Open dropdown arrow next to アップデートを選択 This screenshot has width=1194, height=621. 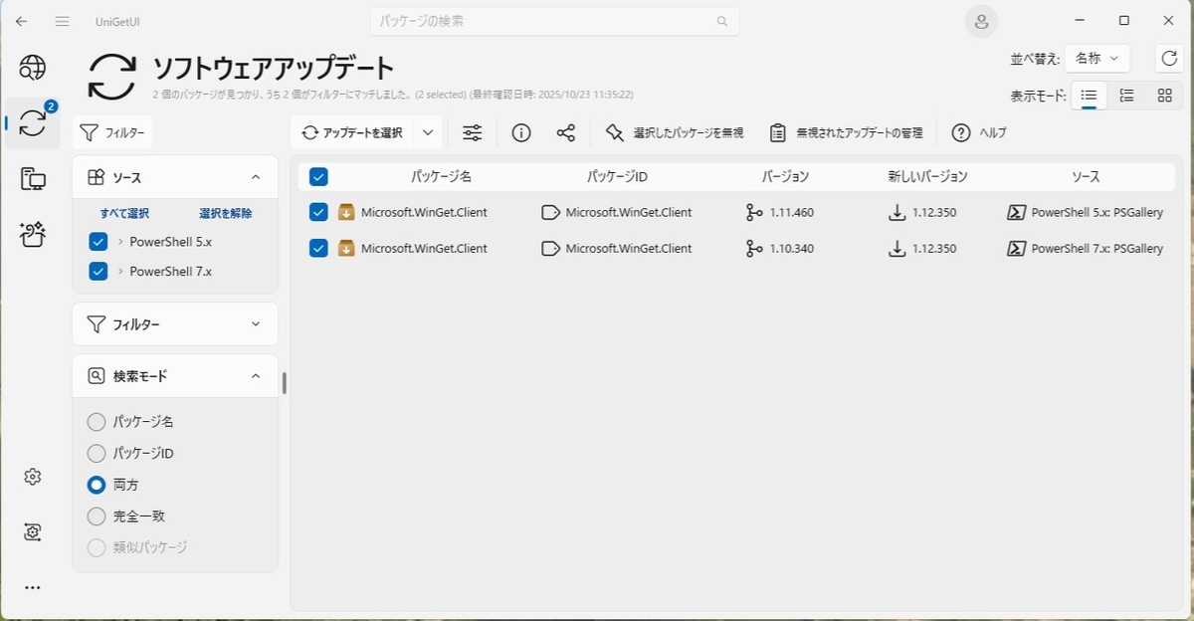[x=427, y=132]
